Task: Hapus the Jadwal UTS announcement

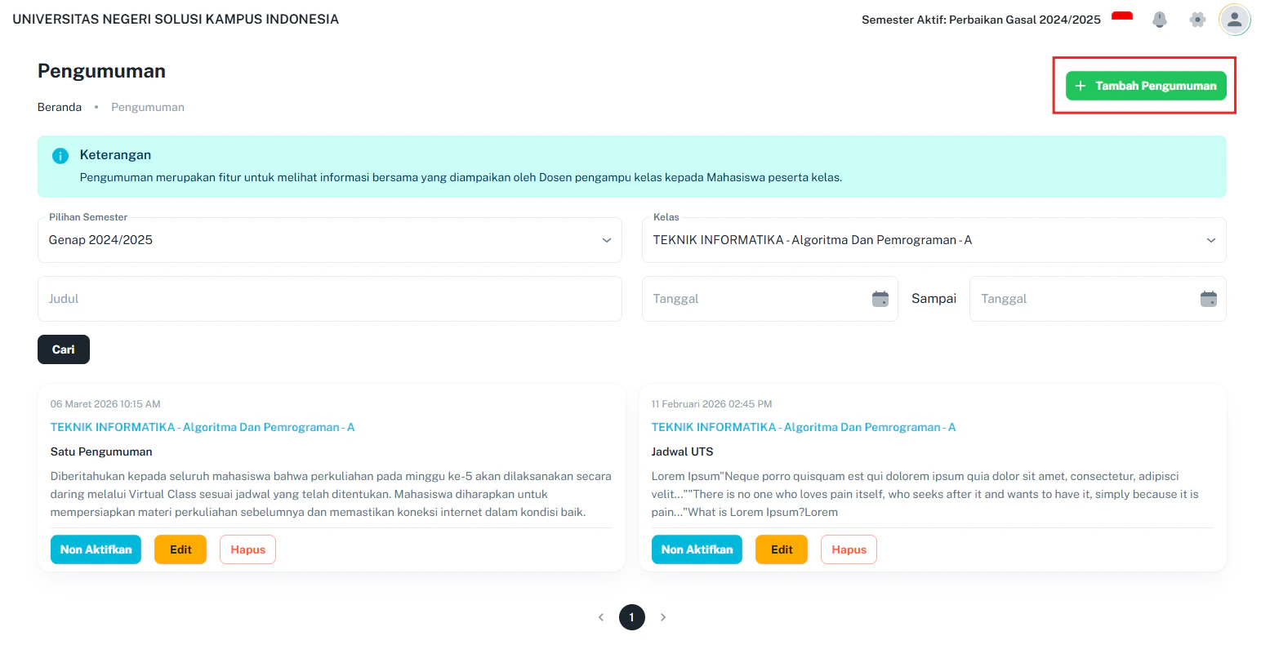Action: coord(849,549)
